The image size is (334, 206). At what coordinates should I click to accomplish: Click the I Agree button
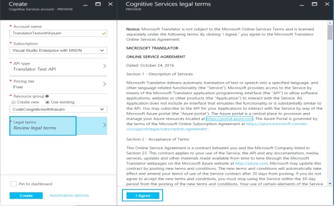tap(142, 196)
